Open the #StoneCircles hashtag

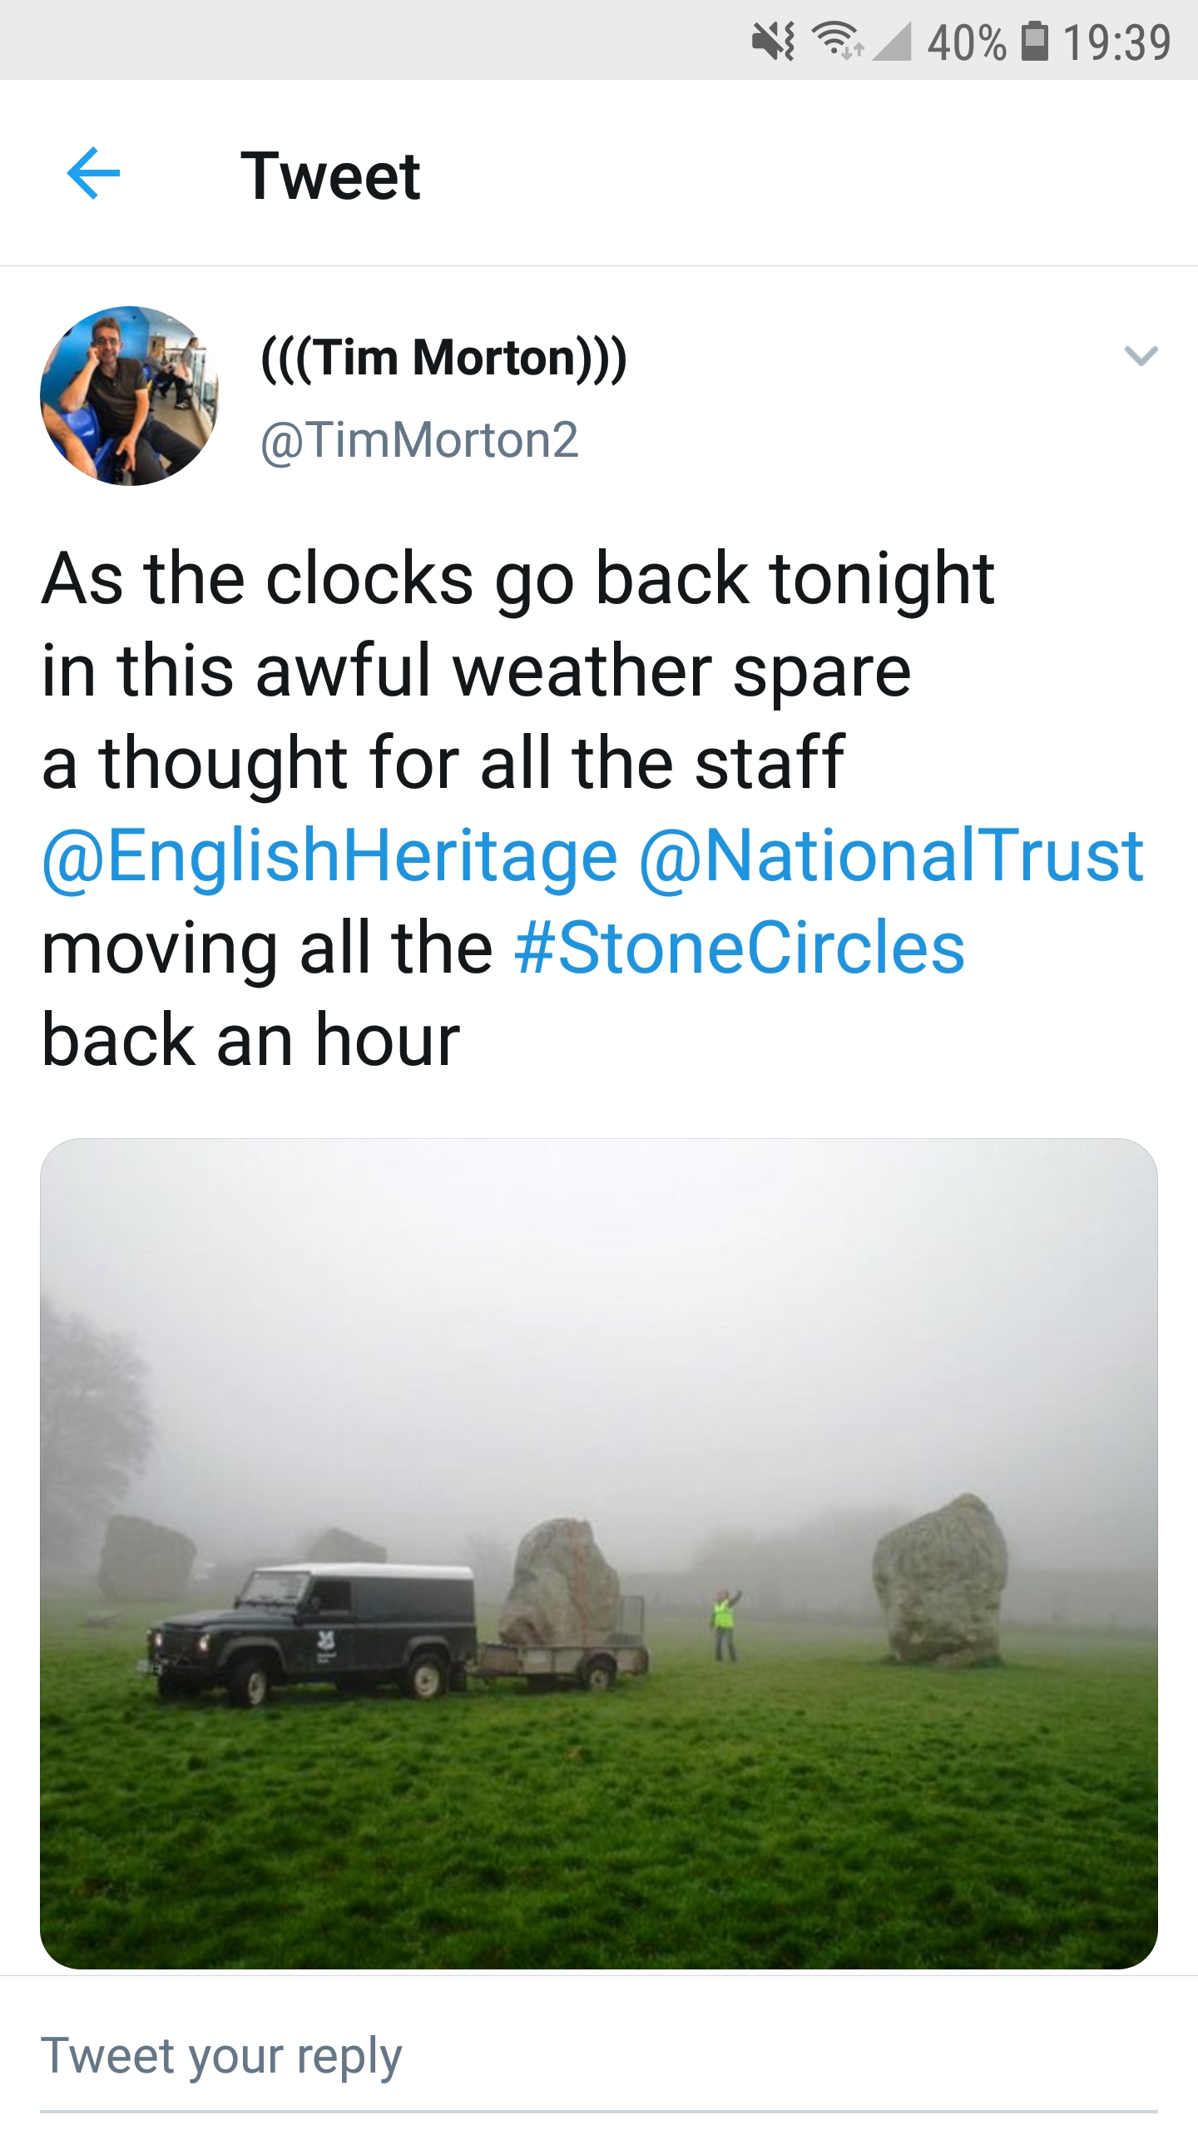[x=740, y=949]
